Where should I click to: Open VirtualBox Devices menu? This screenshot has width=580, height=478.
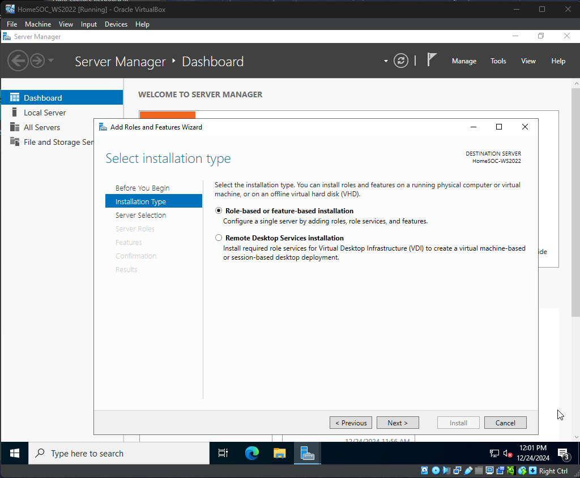click(x=116, y=24)
